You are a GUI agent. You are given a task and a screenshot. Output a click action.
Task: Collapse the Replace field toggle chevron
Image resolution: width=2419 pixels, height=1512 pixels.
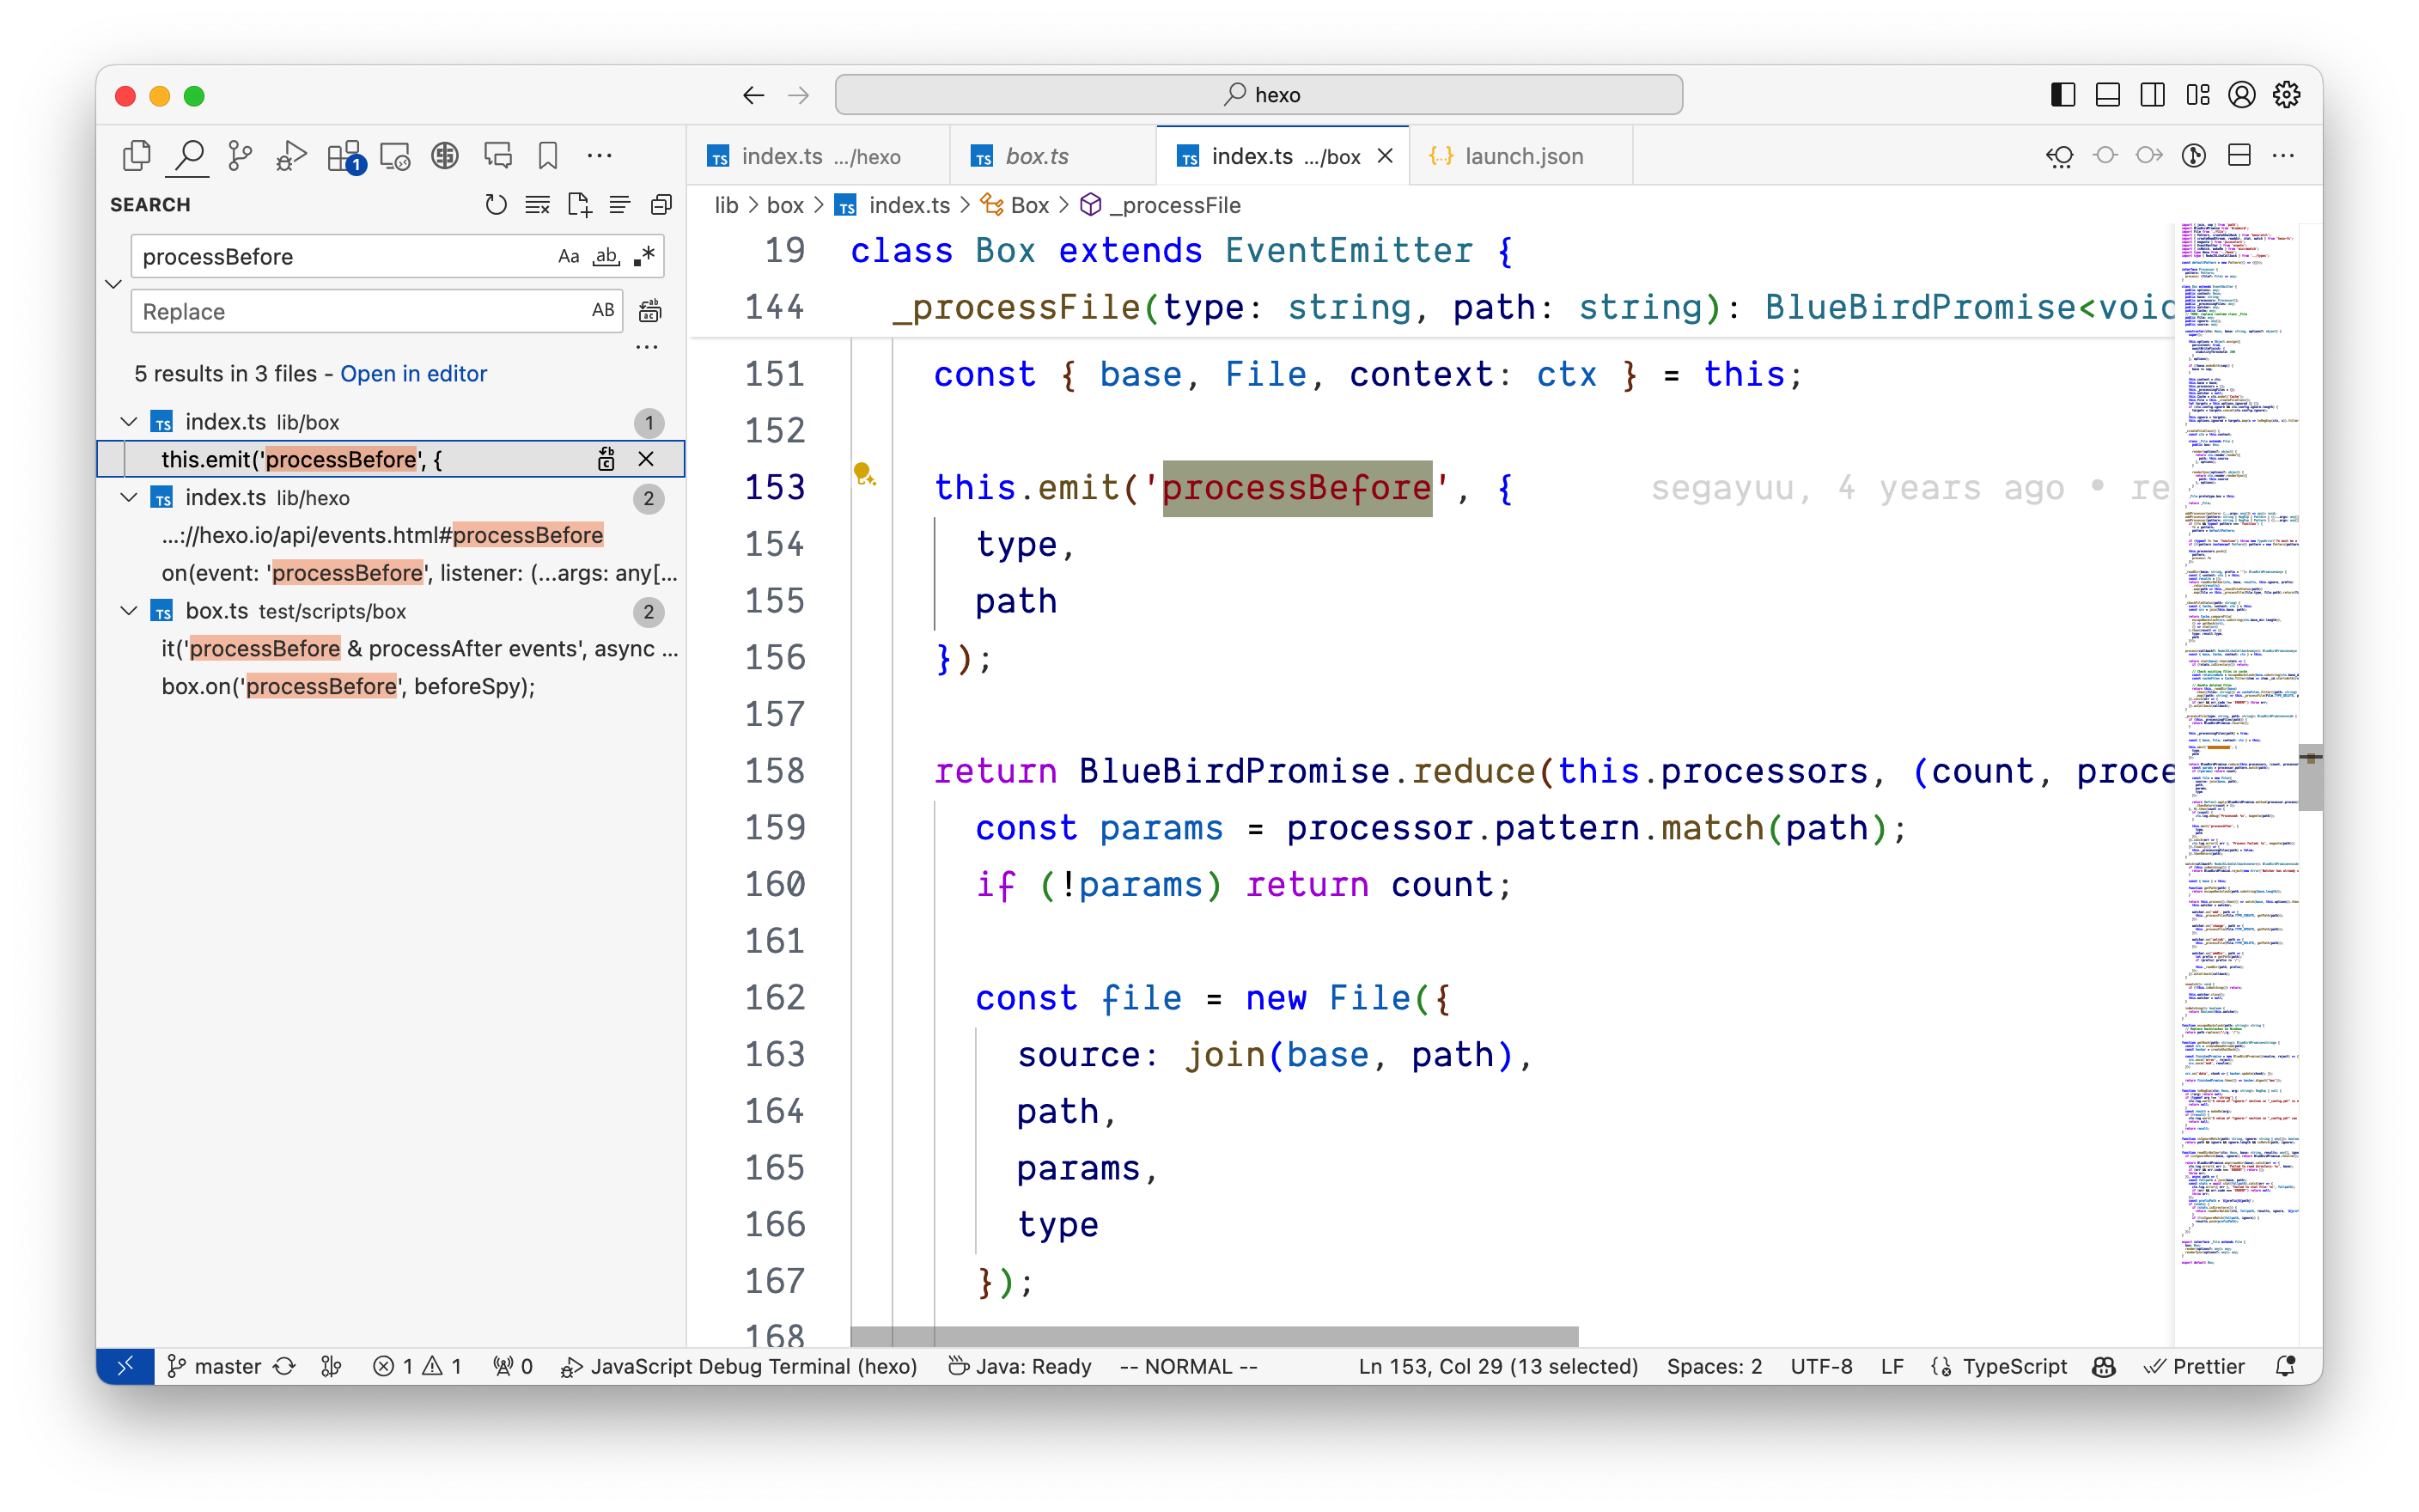(x=114, y=284)
